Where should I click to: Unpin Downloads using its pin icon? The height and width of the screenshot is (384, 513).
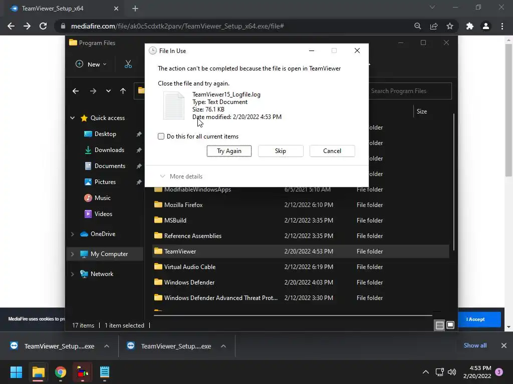pos(139,150)
